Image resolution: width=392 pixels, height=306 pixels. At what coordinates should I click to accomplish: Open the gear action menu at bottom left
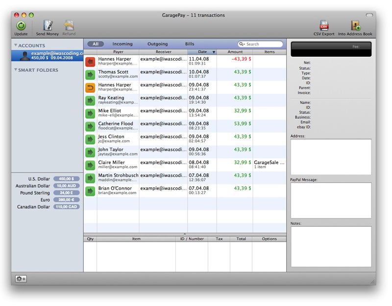[21, 279]
